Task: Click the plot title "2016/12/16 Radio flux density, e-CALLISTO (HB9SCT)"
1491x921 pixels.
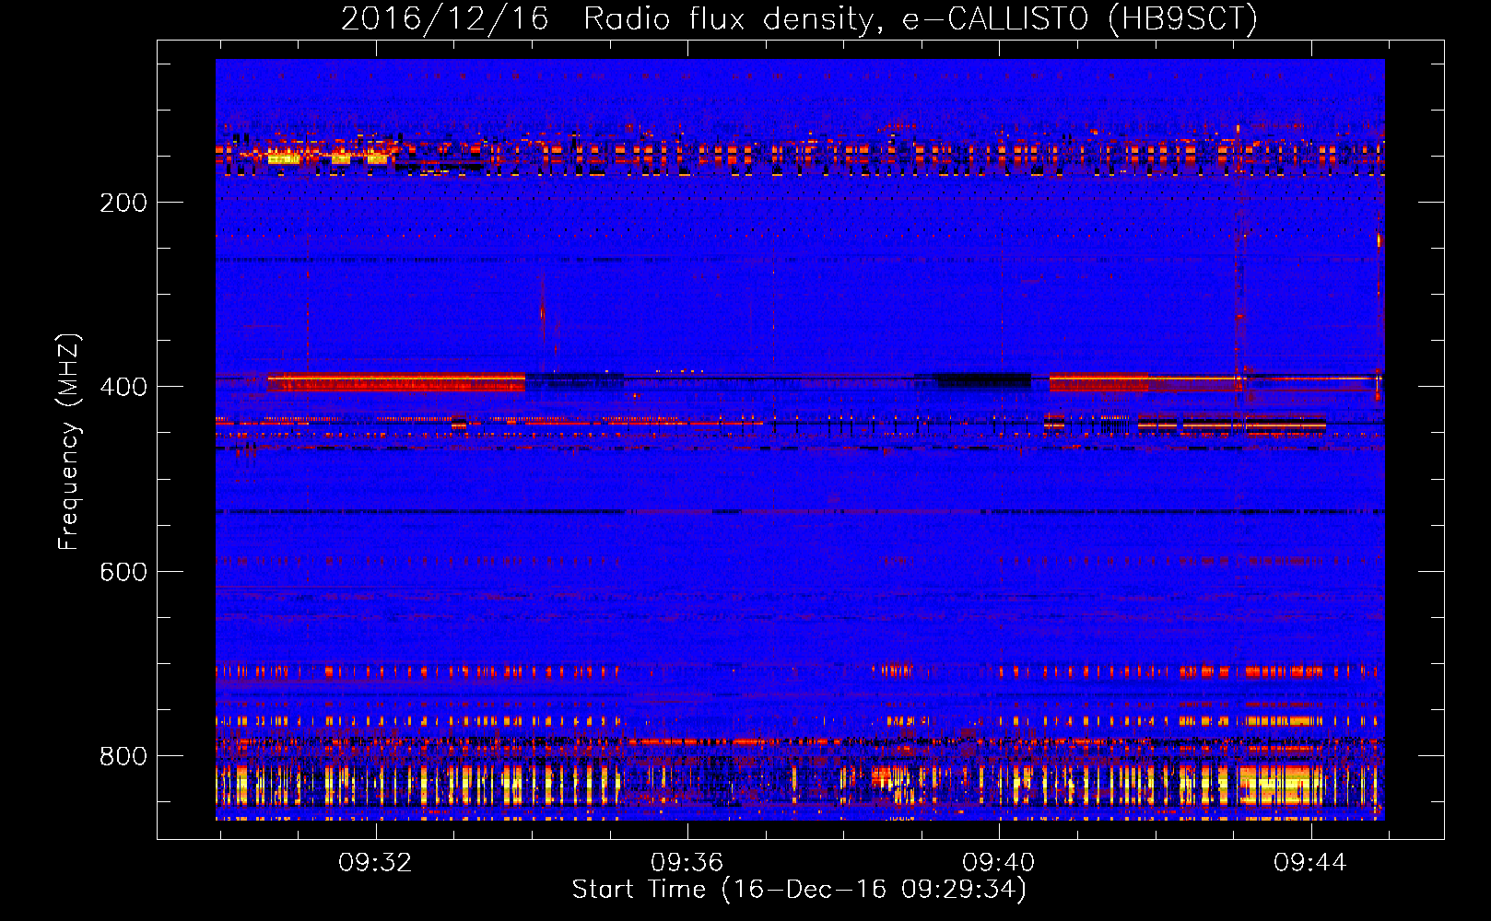Action: [x=799, y=18]
